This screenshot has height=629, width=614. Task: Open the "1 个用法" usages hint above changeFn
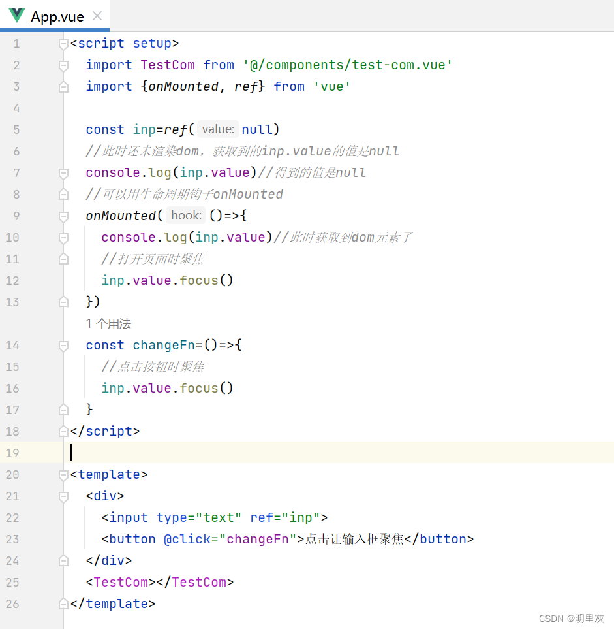[x=108, y=323]
